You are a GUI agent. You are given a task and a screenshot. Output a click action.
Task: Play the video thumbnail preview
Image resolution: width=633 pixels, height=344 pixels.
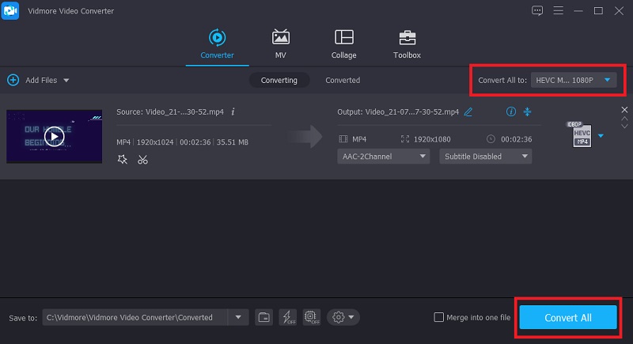click(x=54, y=137)
